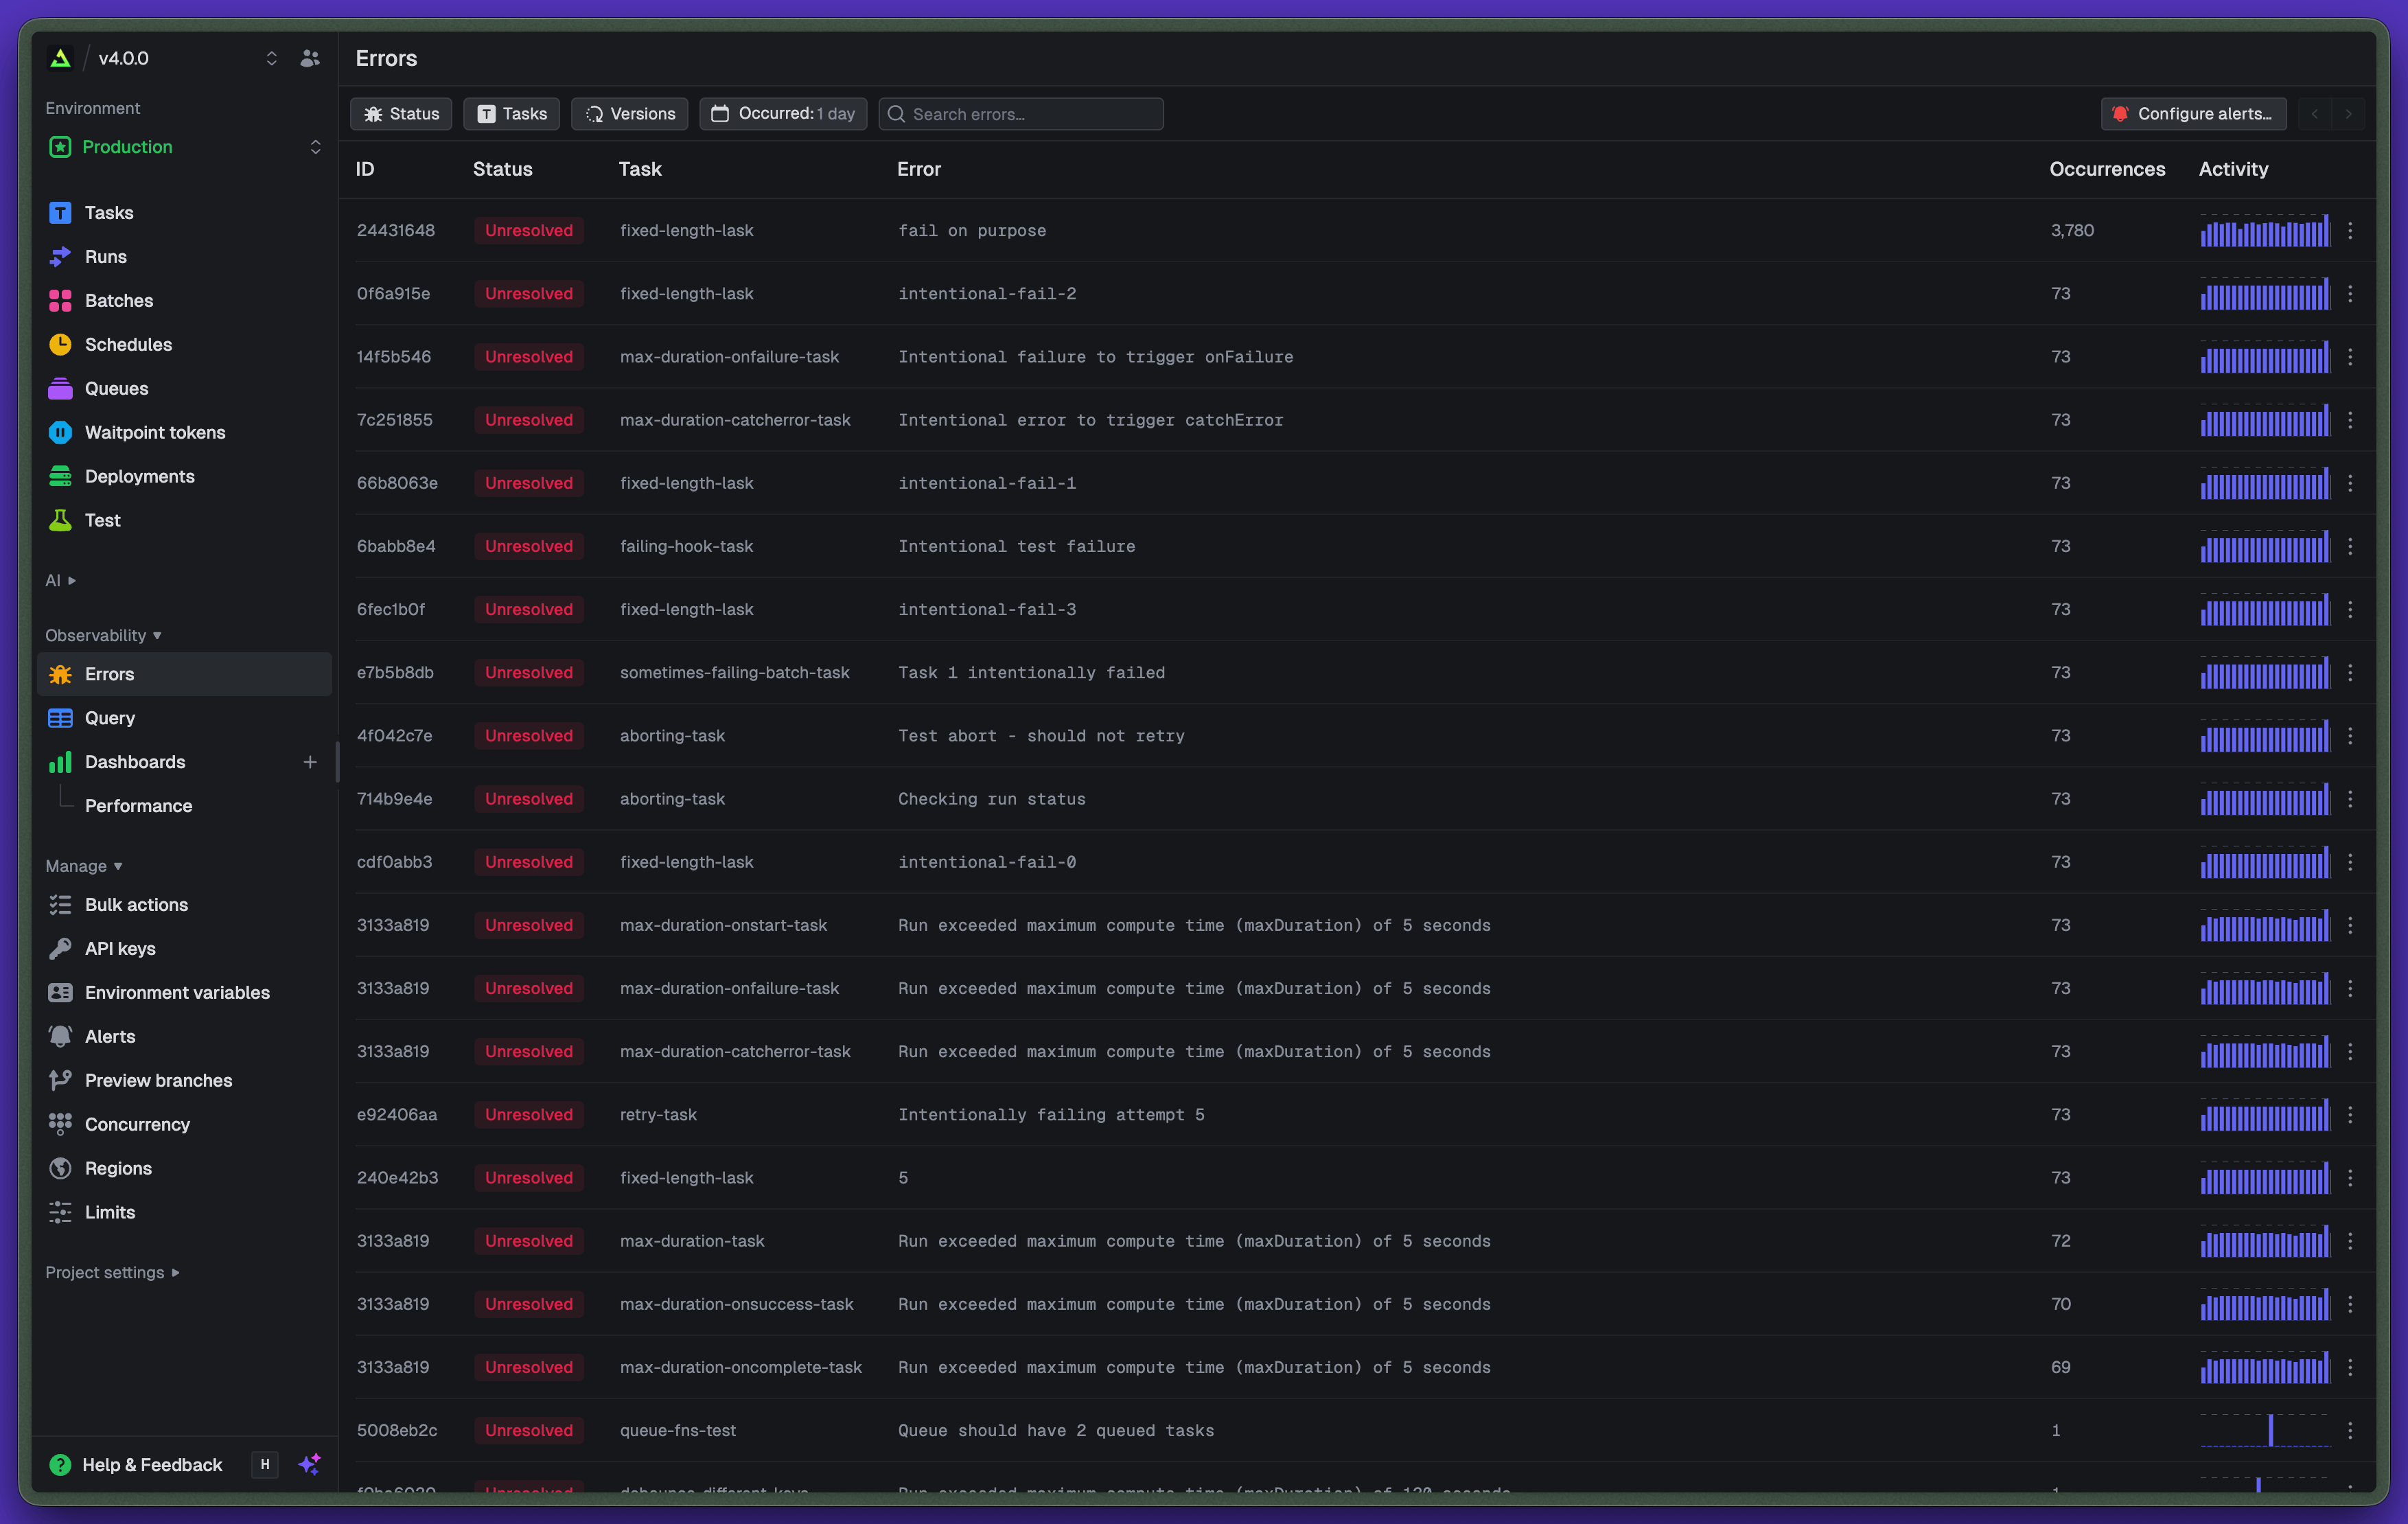The height and width of the screenshot is (1524, 2408).
Task: Change the Occurred 1 day time filter
Action: click(x=783, y=114)
